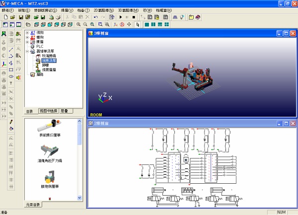Screen dimensions: 298x215
Task: Select the paint bucket fill tool
Action: pos(11,129)
